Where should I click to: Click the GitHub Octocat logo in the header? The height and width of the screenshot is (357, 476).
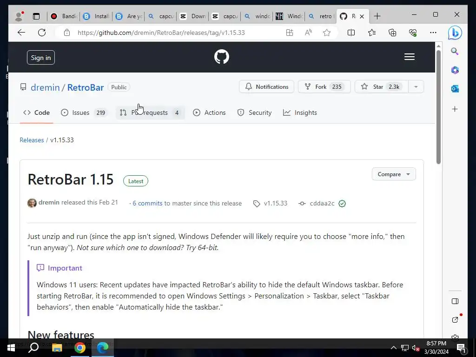coord(222,57)
